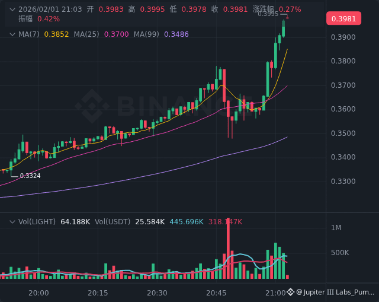Click the 20:45 time axis label
The width and height of the screenshot is (379, 302).
pyautogui.click(x=216, y=293)
